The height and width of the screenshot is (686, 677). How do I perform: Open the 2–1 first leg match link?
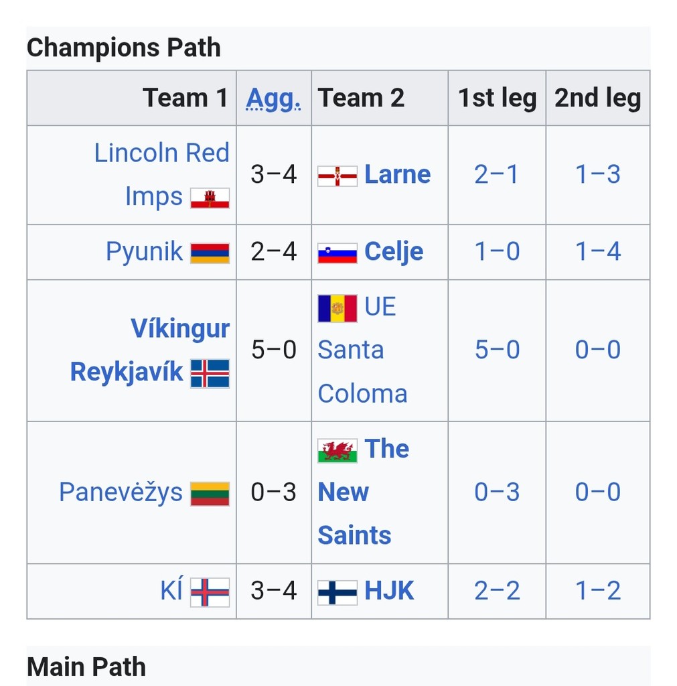496,174
